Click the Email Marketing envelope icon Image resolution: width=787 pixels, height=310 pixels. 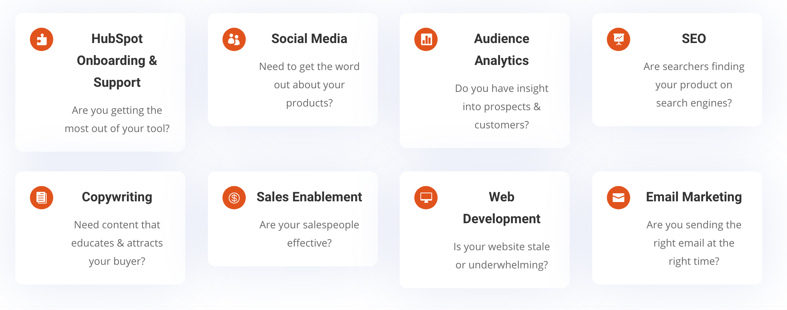pos(619,198)
